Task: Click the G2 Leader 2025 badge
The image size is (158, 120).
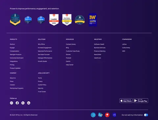Action: tap(54, 20)
